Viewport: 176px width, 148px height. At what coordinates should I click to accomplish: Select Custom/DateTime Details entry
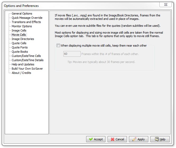point(27,60)
